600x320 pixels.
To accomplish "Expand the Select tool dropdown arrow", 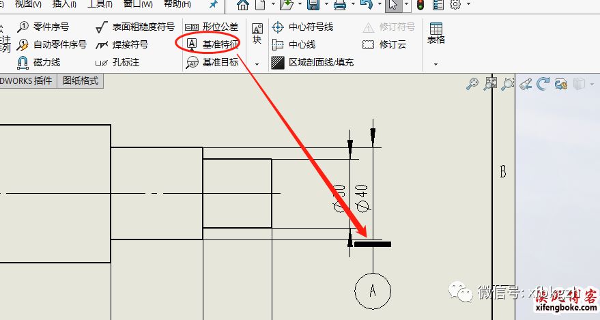I will [x=405, y=4].
